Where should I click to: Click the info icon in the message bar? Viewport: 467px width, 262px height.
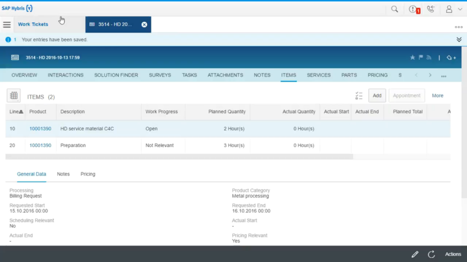[x=8, y=40]
